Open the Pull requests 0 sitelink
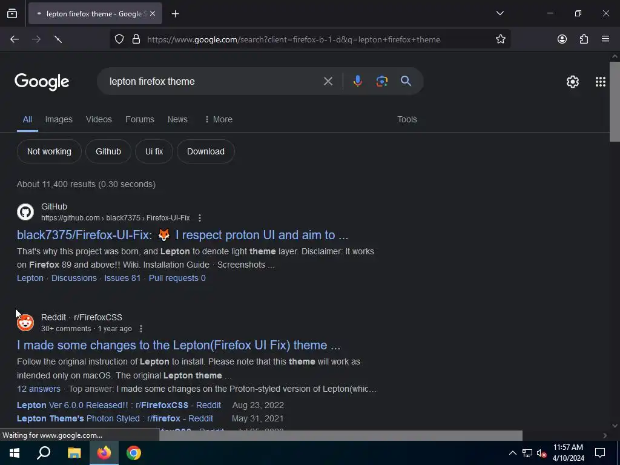620x465 pixels. coord(177,278)
